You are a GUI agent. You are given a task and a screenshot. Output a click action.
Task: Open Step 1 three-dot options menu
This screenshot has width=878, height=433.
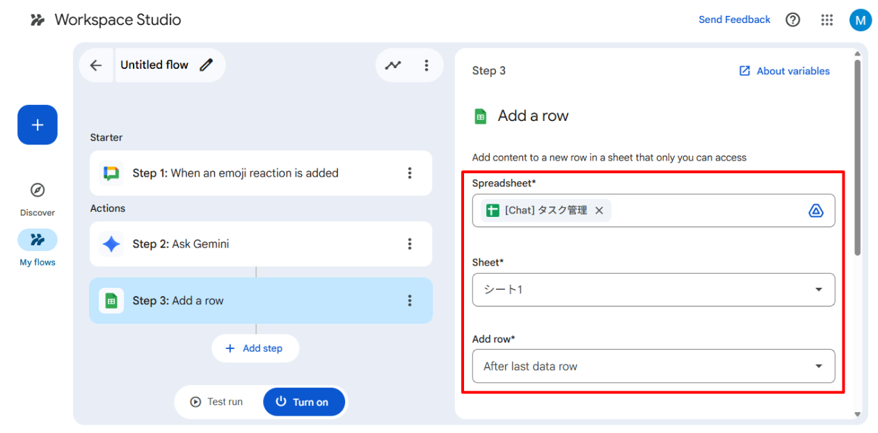coord(410,173)
